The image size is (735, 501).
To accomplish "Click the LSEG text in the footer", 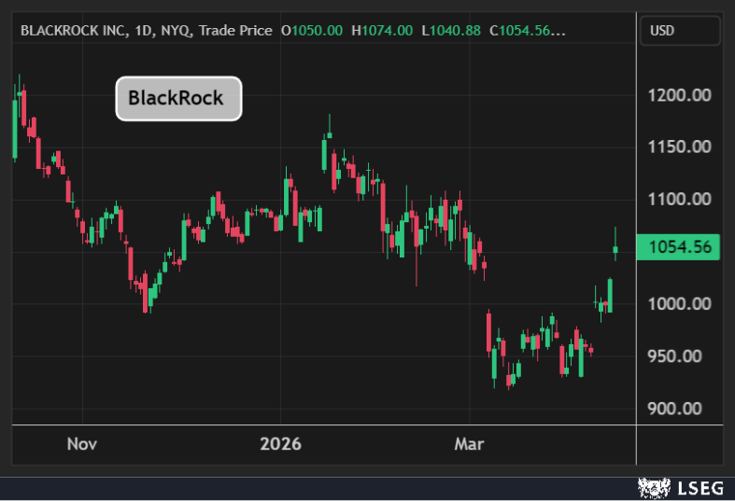I will (x=698, y=487).
